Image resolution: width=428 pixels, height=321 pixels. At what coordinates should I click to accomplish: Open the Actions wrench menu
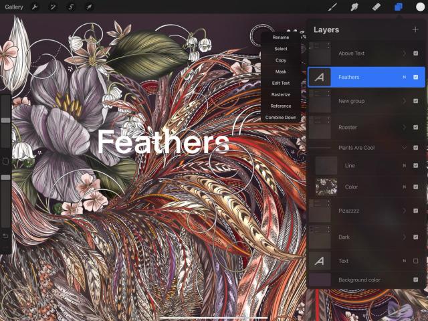[x=34, y=7]
